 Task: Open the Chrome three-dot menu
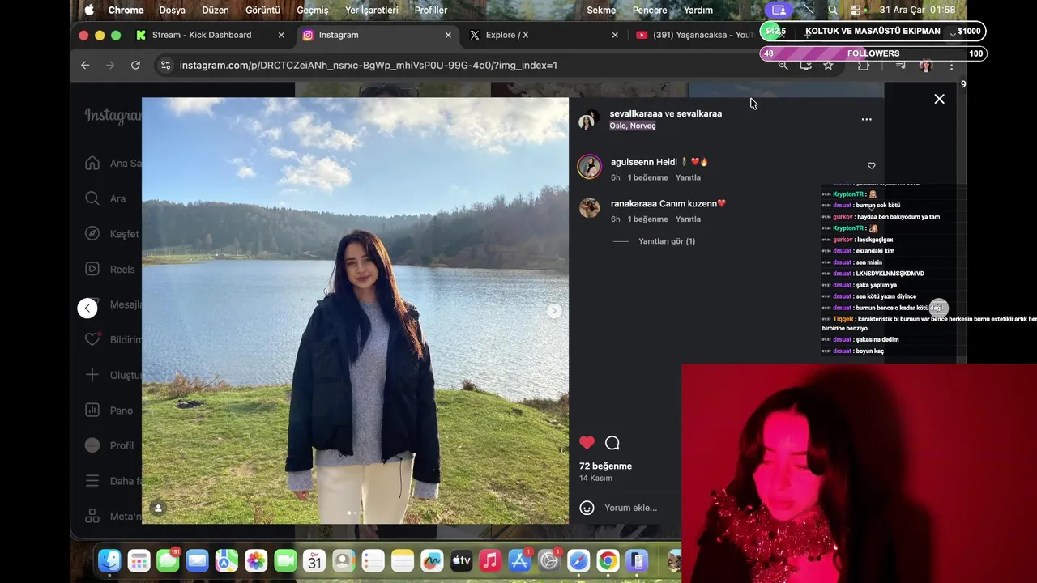click(952, 65)
